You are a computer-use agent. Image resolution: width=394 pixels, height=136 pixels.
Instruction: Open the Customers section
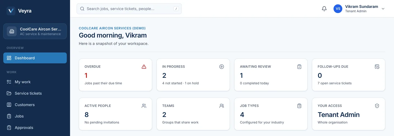[x=35, y=105]
